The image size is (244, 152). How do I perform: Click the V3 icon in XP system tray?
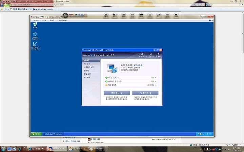(x=198, y=134)
